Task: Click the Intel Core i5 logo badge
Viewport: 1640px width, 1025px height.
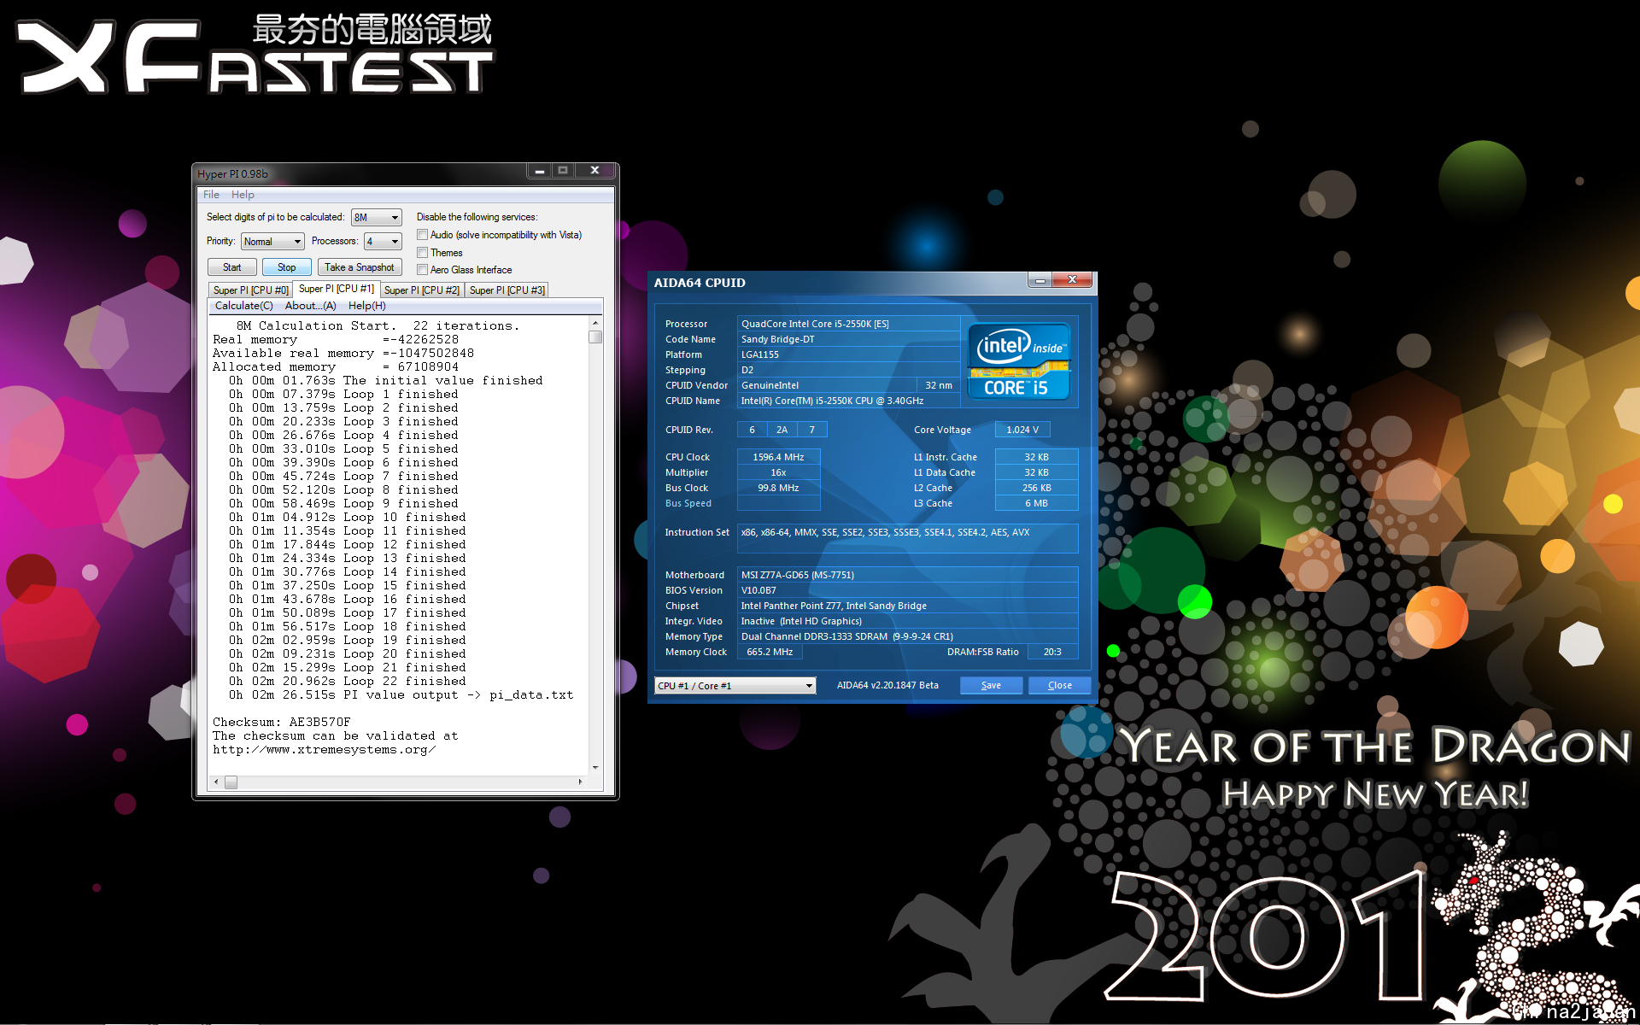Action: tap(1019, 361)
